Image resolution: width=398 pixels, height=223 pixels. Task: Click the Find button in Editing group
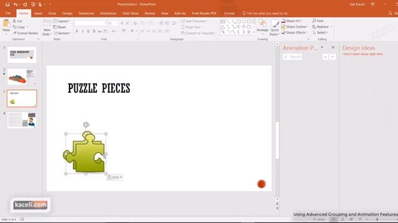pyautogui.click(x=318, y=20)
